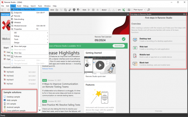The image size is (188, 117).
Task: Click the Download update button
Action: (x=119, y=46)
